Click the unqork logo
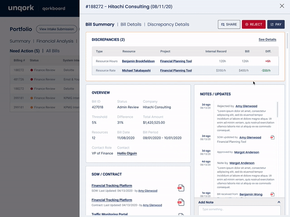 click(21, 8)
